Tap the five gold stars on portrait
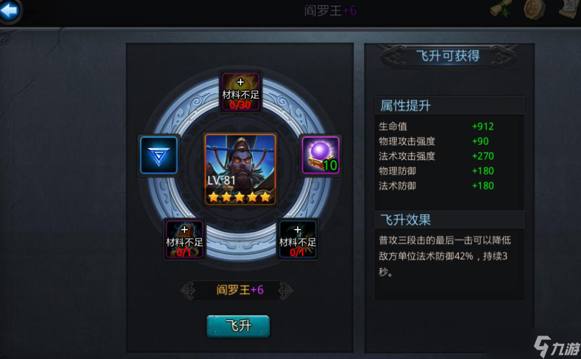Image resolution: width=581 pixels, height=359 pixels. tap(239, 197)
